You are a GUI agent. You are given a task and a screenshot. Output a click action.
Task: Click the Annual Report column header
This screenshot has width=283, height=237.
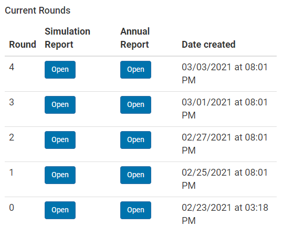[135, 38]
